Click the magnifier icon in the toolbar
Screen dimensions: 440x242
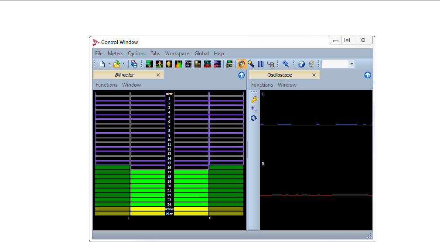[x=251, y=64]
